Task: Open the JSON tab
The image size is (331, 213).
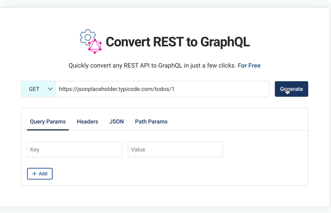Action: point(117,122)
